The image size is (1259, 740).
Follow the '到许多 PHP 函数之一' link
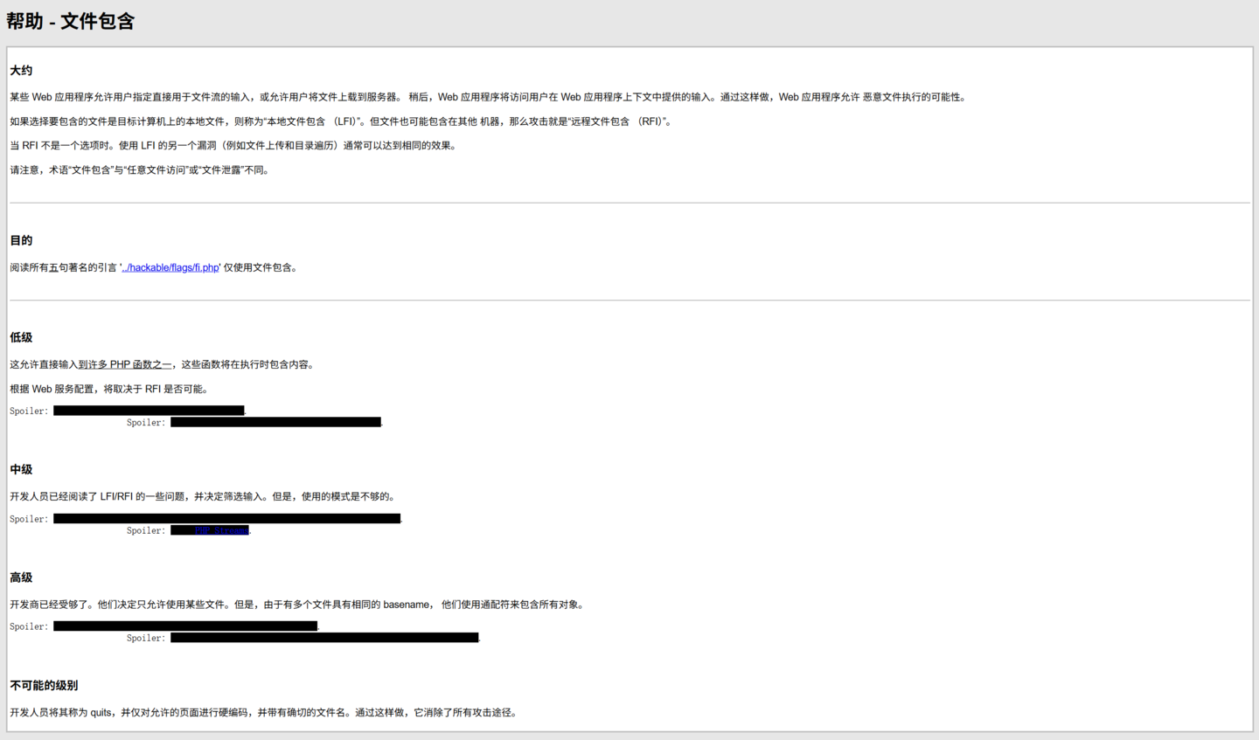tap(125, 364)
